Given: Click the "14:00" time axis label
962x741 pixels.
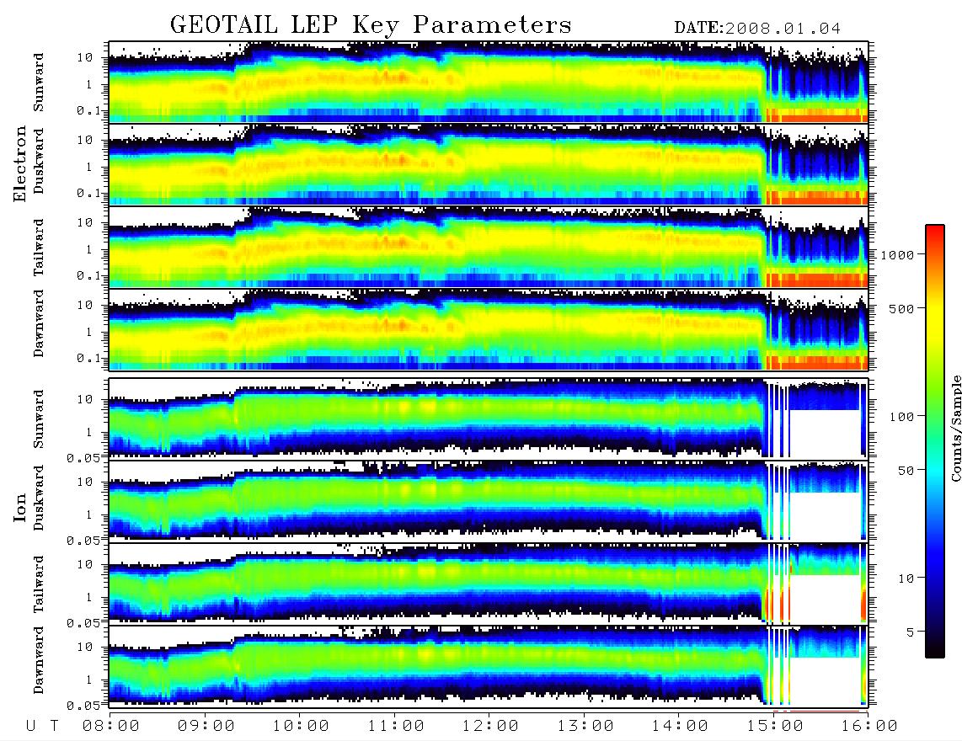Looking at the screenshot, I should [x=680, y=727].
